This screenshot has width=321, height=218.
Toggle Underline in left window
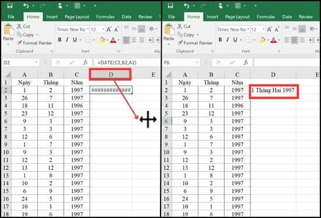tap(75, 40)
